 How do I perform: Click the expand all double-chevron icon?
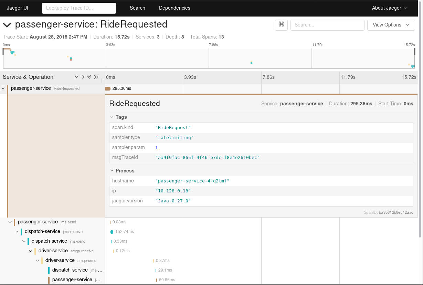tap(89, 77)
